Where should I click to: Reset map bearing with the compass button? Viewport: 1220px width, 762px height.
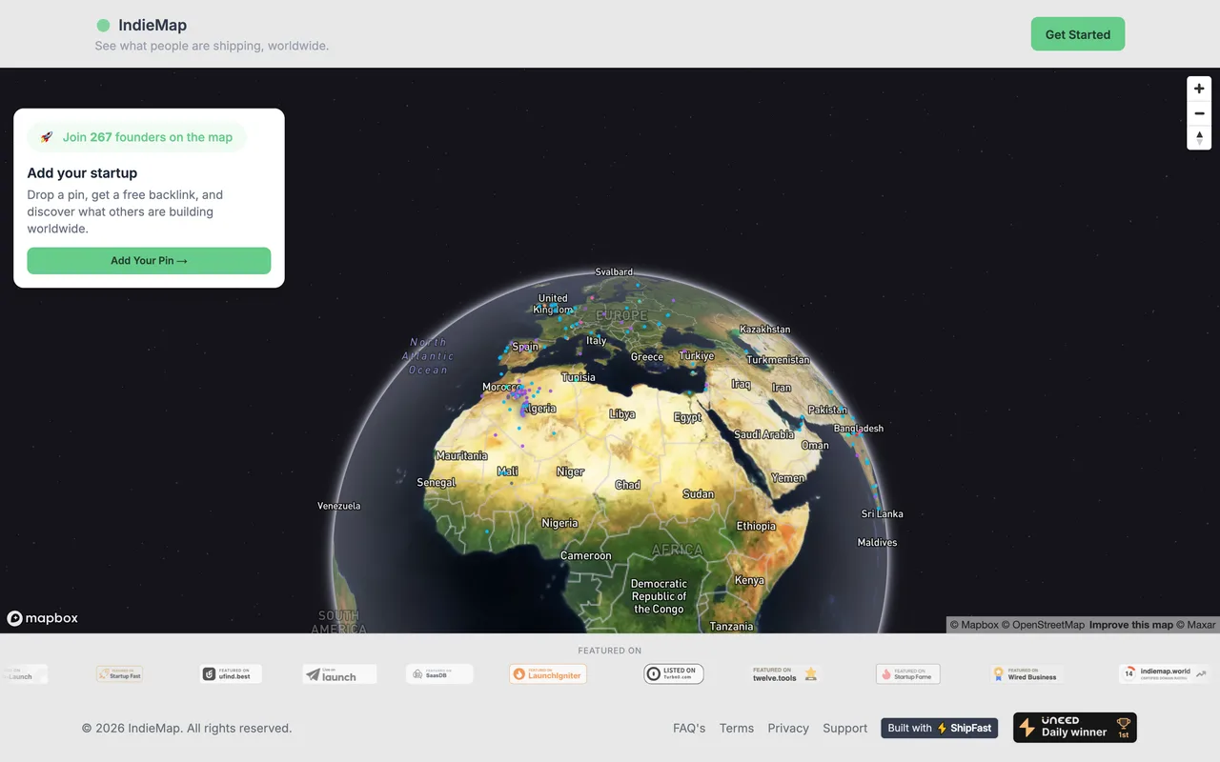1199,138
